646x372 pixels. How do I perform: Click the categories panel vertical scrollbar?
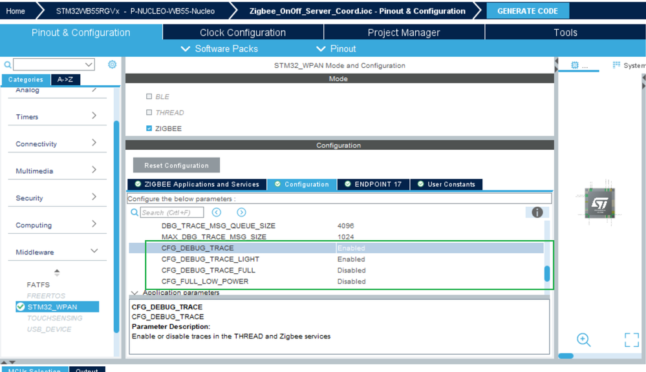pyautogui.click(x=116, y=226)
